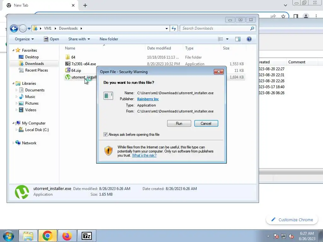Click the Change your view icon
This screenshot has width=323, height=242.
[x=220, y=39]
